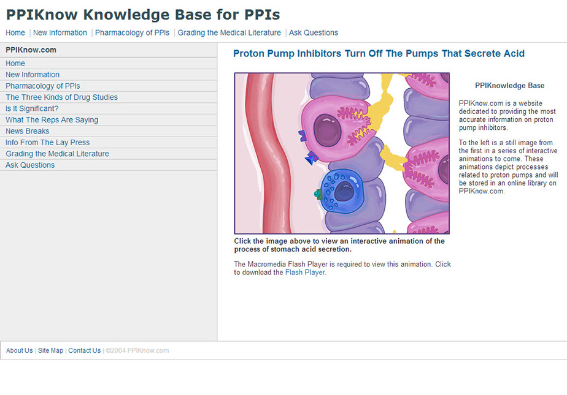Image resolution: width=567 pixels, height=395 pixels.
Task: Go to Grading the Medical Literature top link
Action: [x=229, y=33]
